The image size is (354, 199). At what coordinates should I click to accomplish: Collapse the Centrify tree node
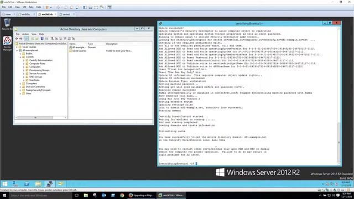(x=20, y=57)
